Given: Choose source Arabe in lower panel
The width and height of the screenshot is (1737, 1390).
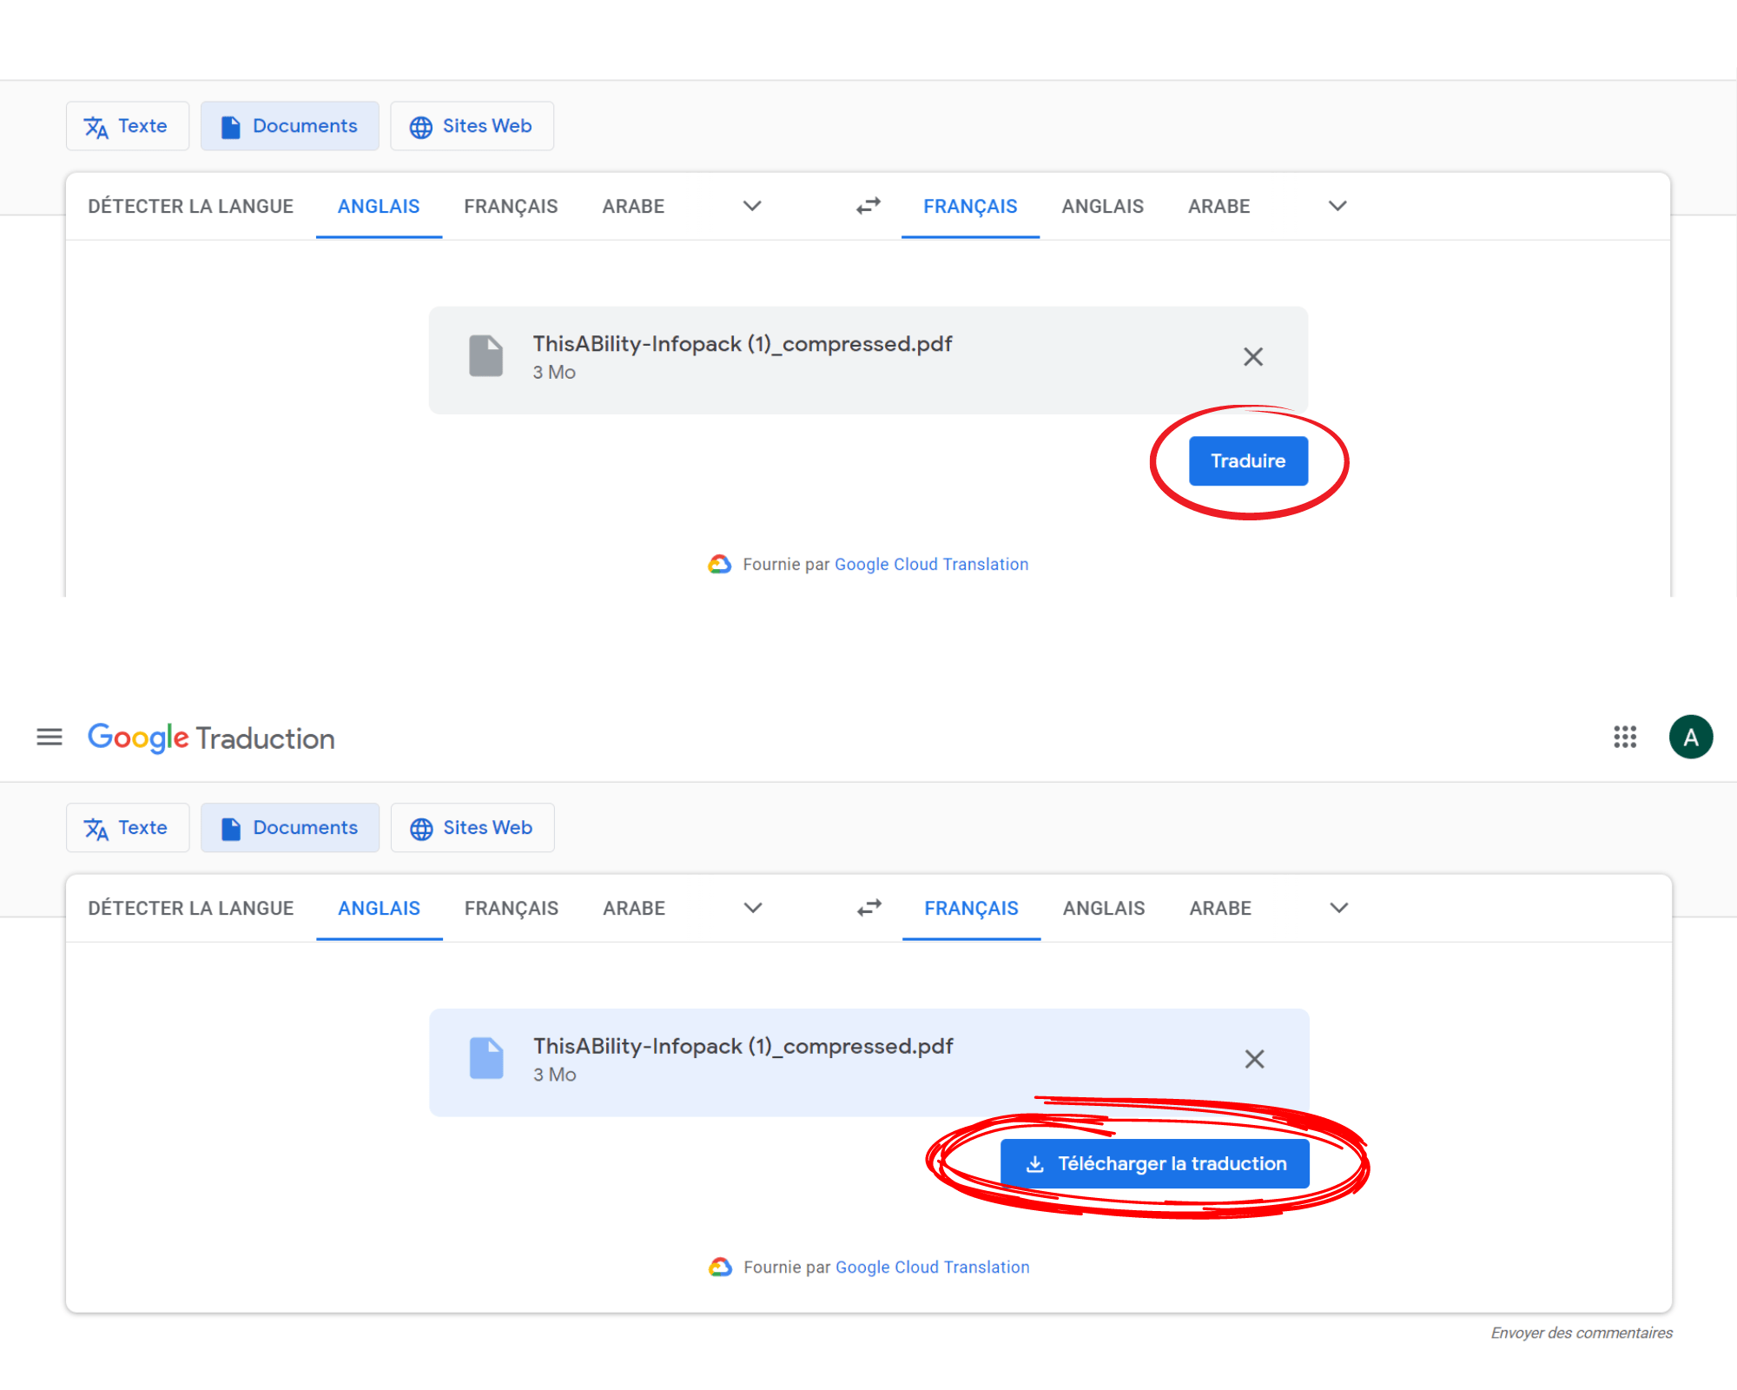Looking at the screenshot, I should coord(634,909).
